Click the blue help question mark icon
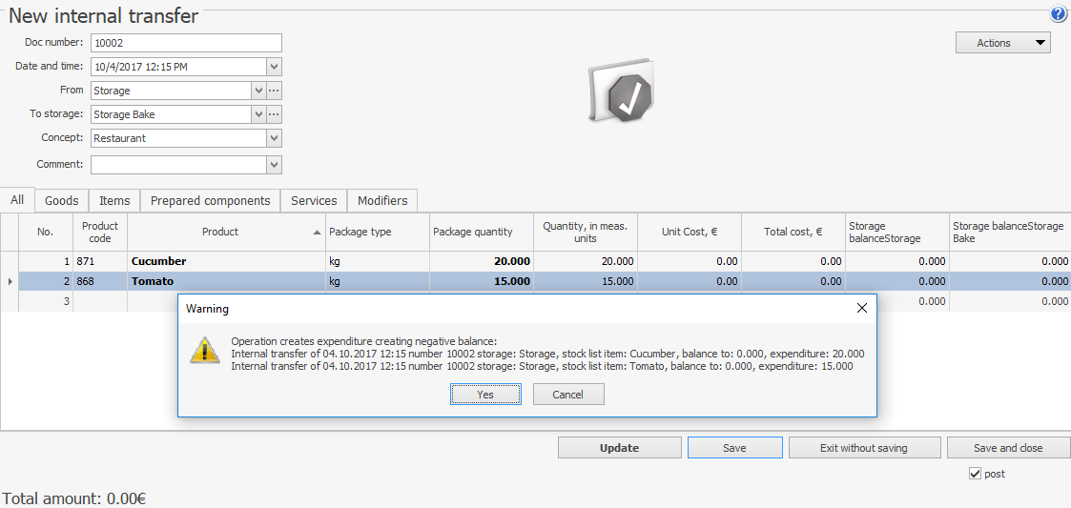1071x508 pixels. (1059, 14)
